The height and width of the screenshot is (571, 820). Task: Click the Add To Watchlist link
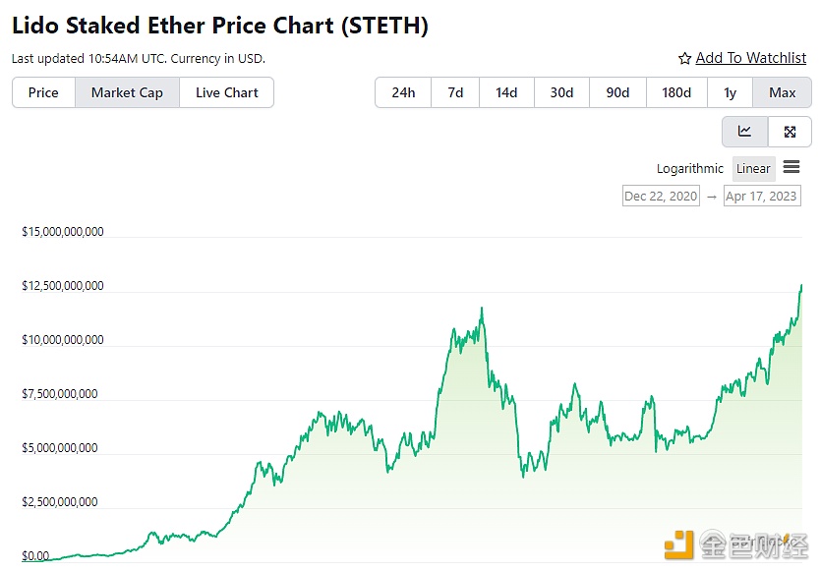[x=751, y=59]
